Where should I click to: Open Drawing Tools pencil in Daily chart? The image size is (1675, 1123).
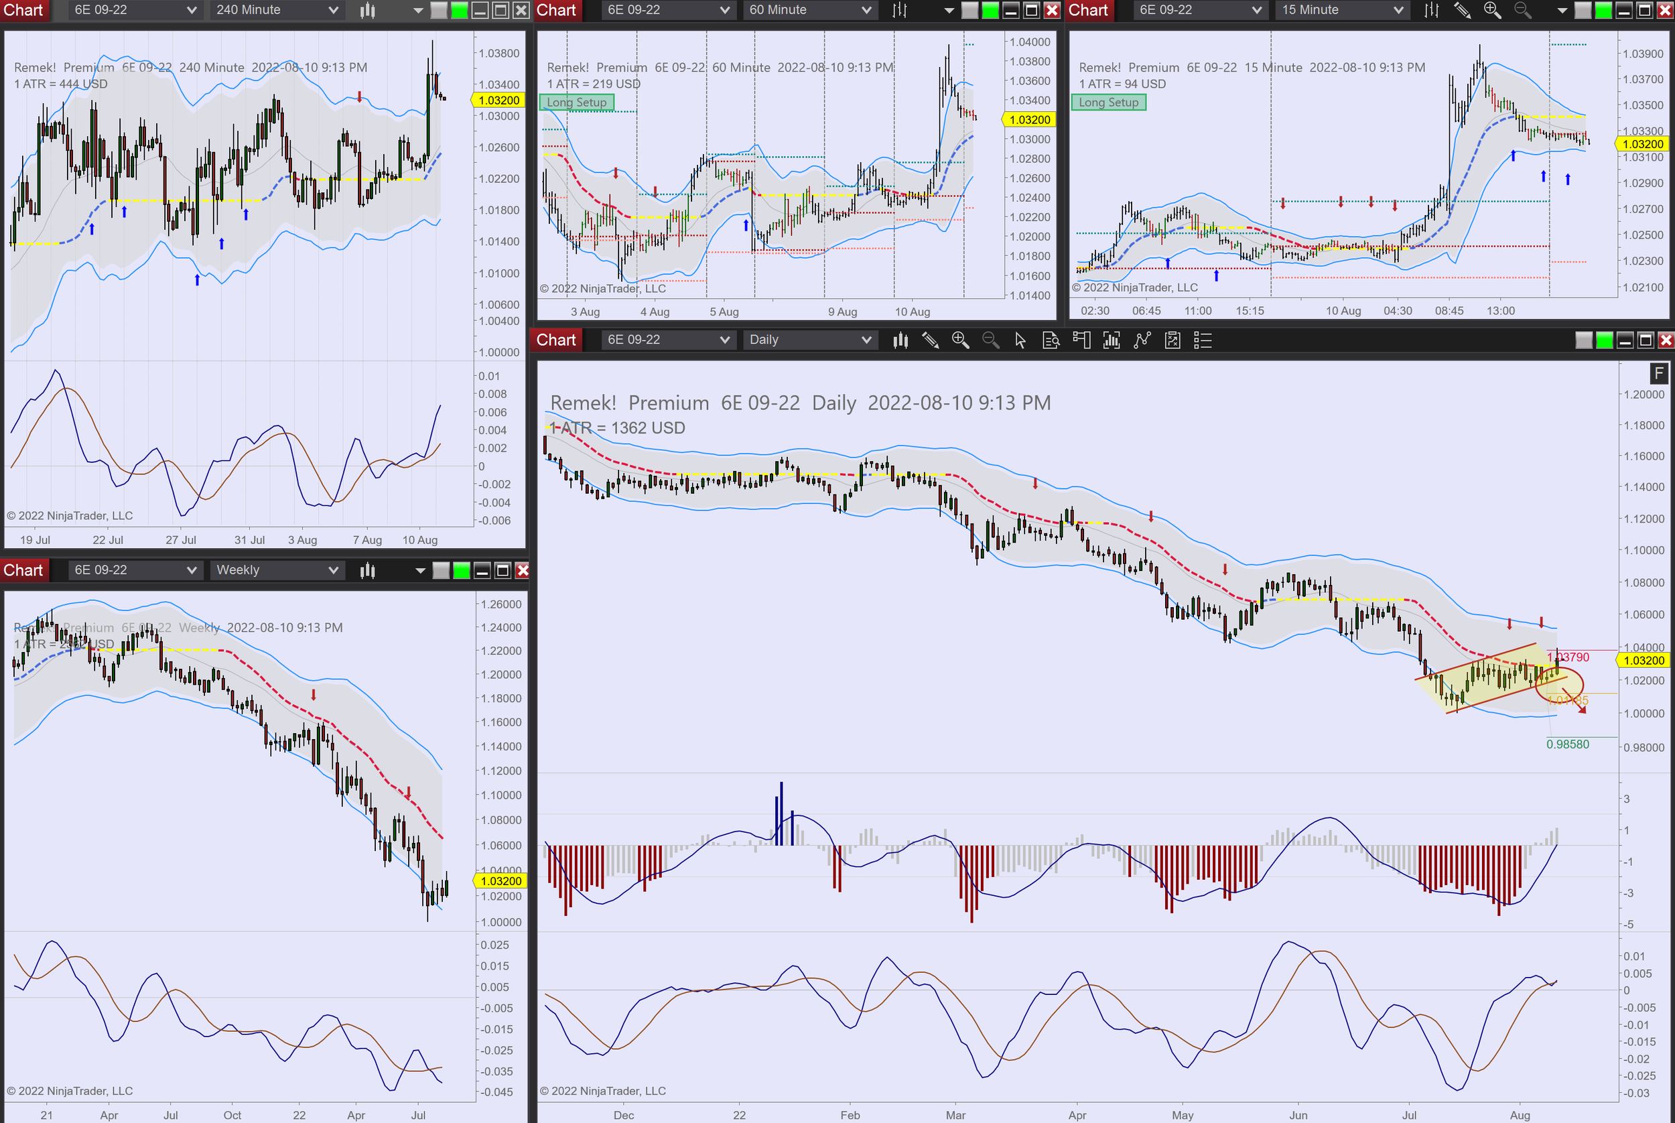[930, 340]
